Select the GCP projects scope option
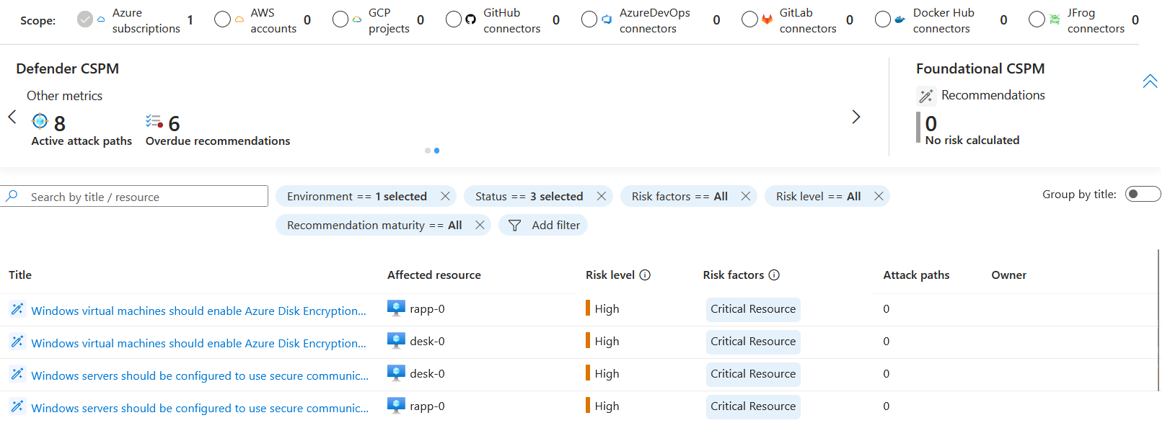The height and width of the screenshot is (423, 1170). coord(340,19)
